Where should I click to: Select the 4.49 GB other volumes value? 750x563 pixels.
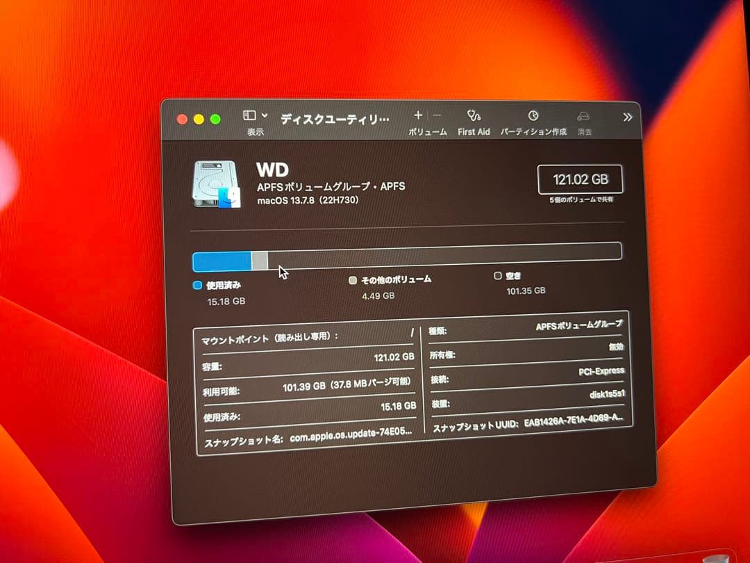tap(378, 296)
